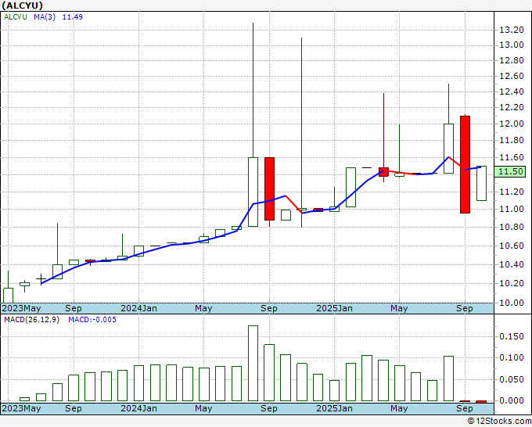
Task: Select the ALCYU legend label
Action: [17, 16]
